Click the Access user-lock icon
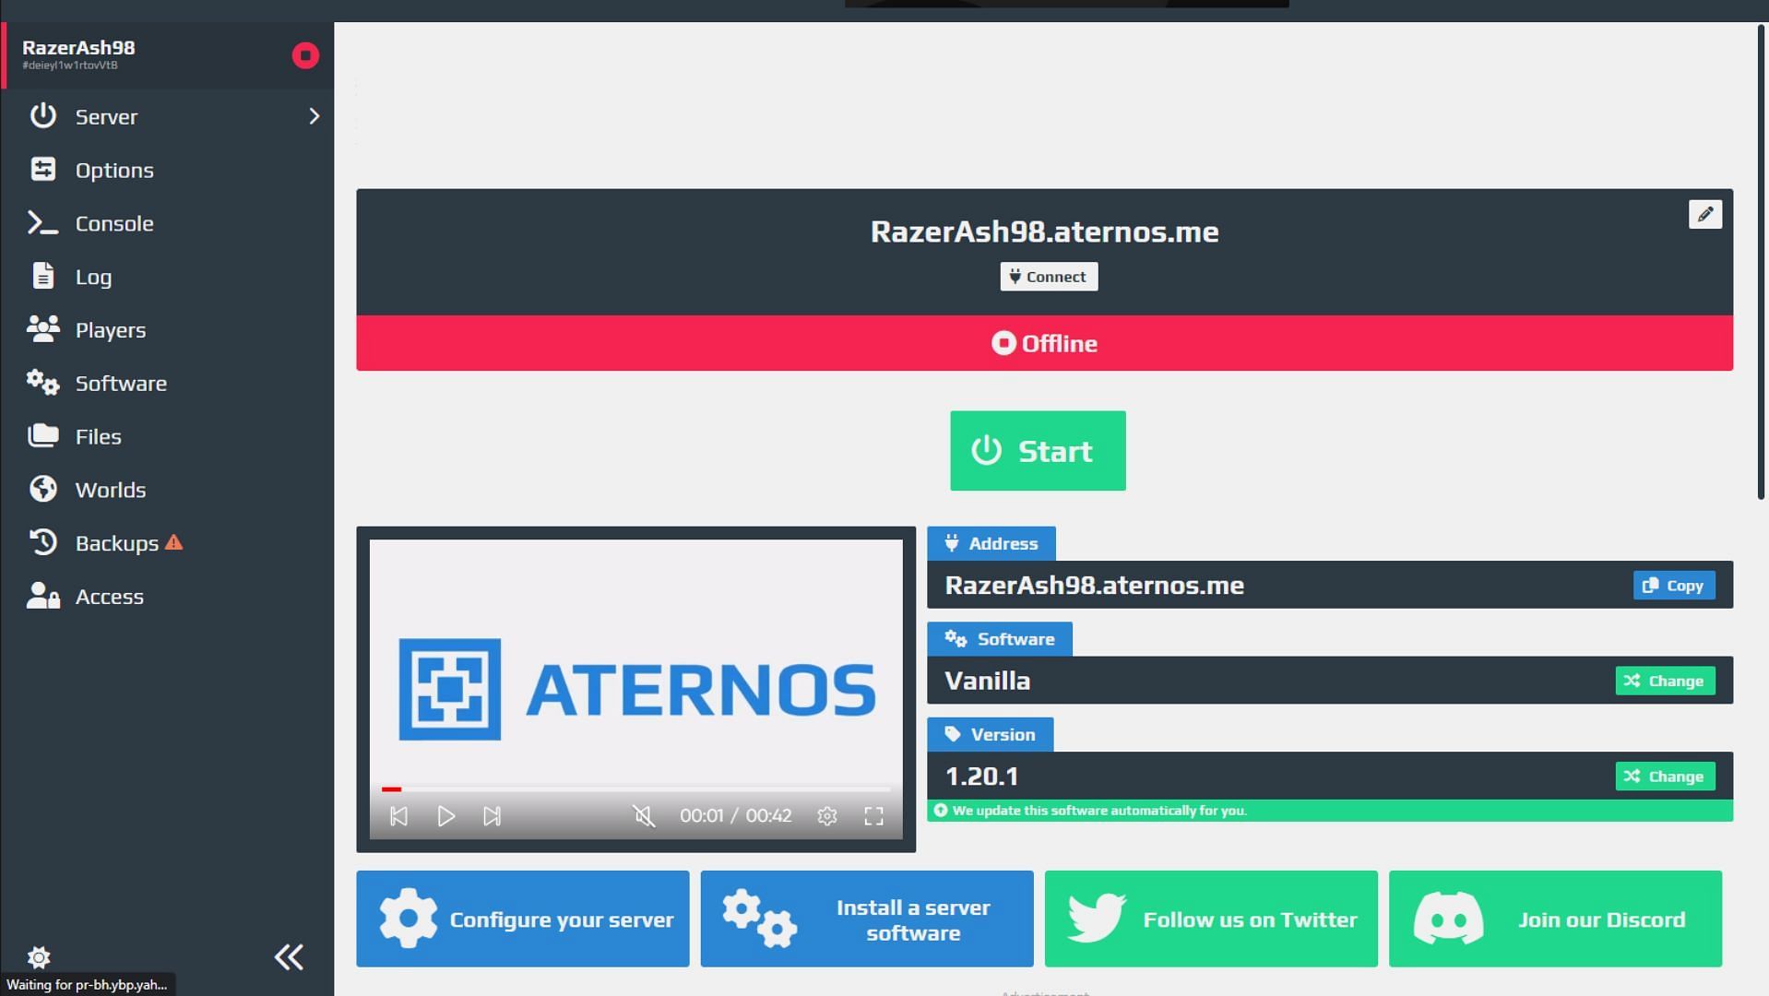Image resolution: width=1769 pixels, height=996 pixels. coord(42,596)
